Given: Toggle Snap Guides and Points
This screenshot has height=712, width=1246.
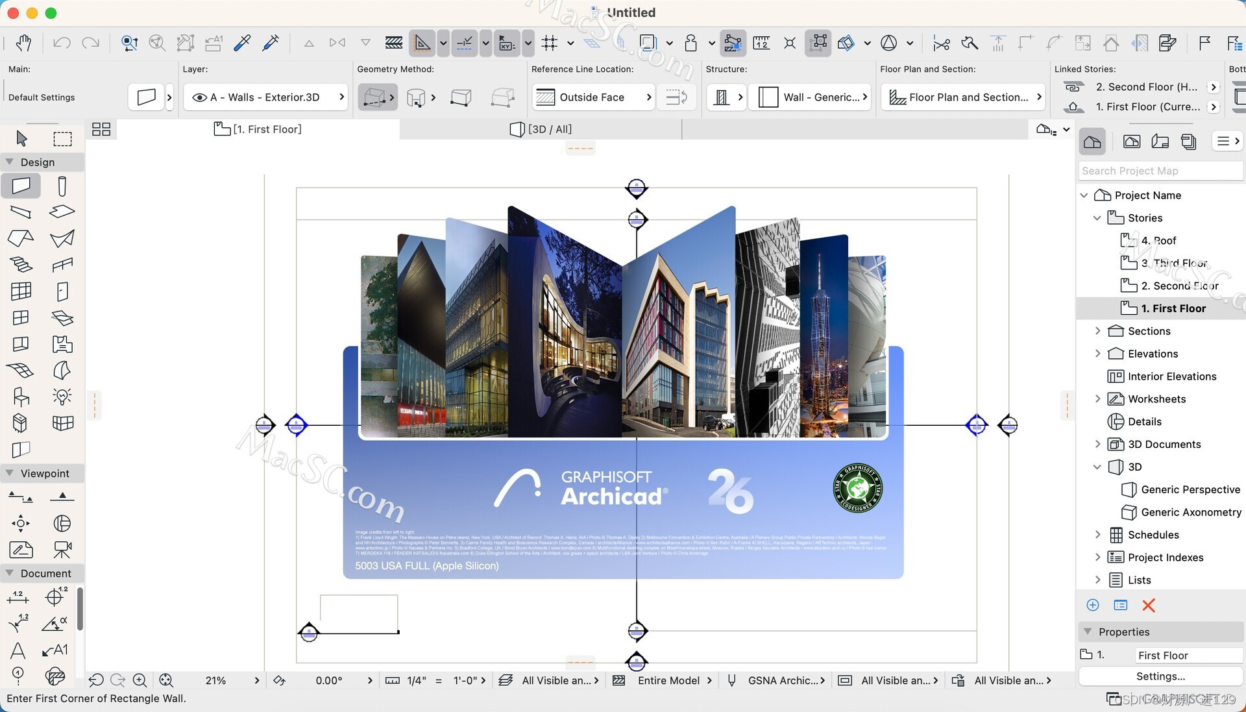Looking at the screenshot, I should (x=465, y=43).
